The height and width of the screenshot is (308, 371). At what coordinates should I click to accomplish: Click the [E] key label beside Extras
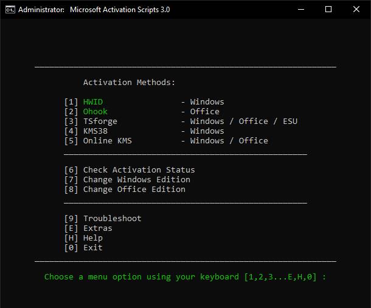[71, 228]
